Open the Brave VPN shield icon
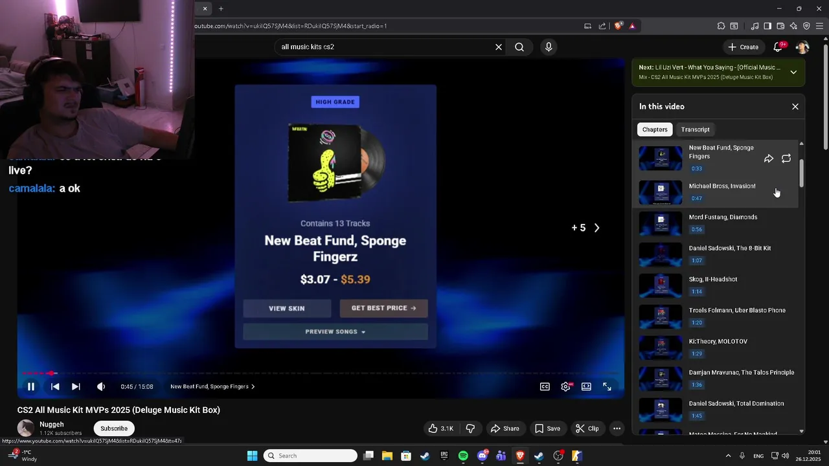 806,26
